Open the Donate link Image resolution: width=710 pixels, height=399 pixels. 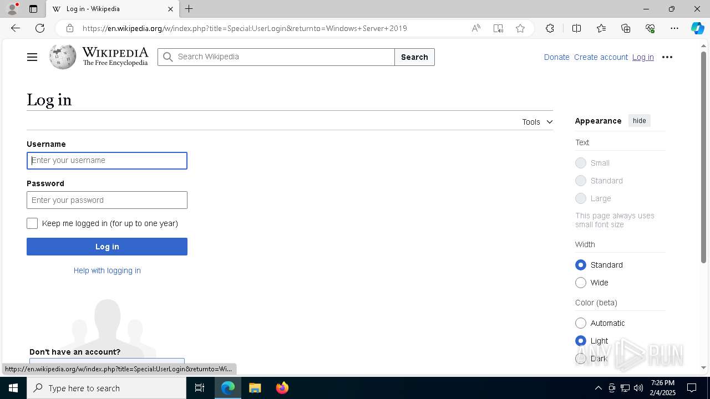click(x=556, y=57)
